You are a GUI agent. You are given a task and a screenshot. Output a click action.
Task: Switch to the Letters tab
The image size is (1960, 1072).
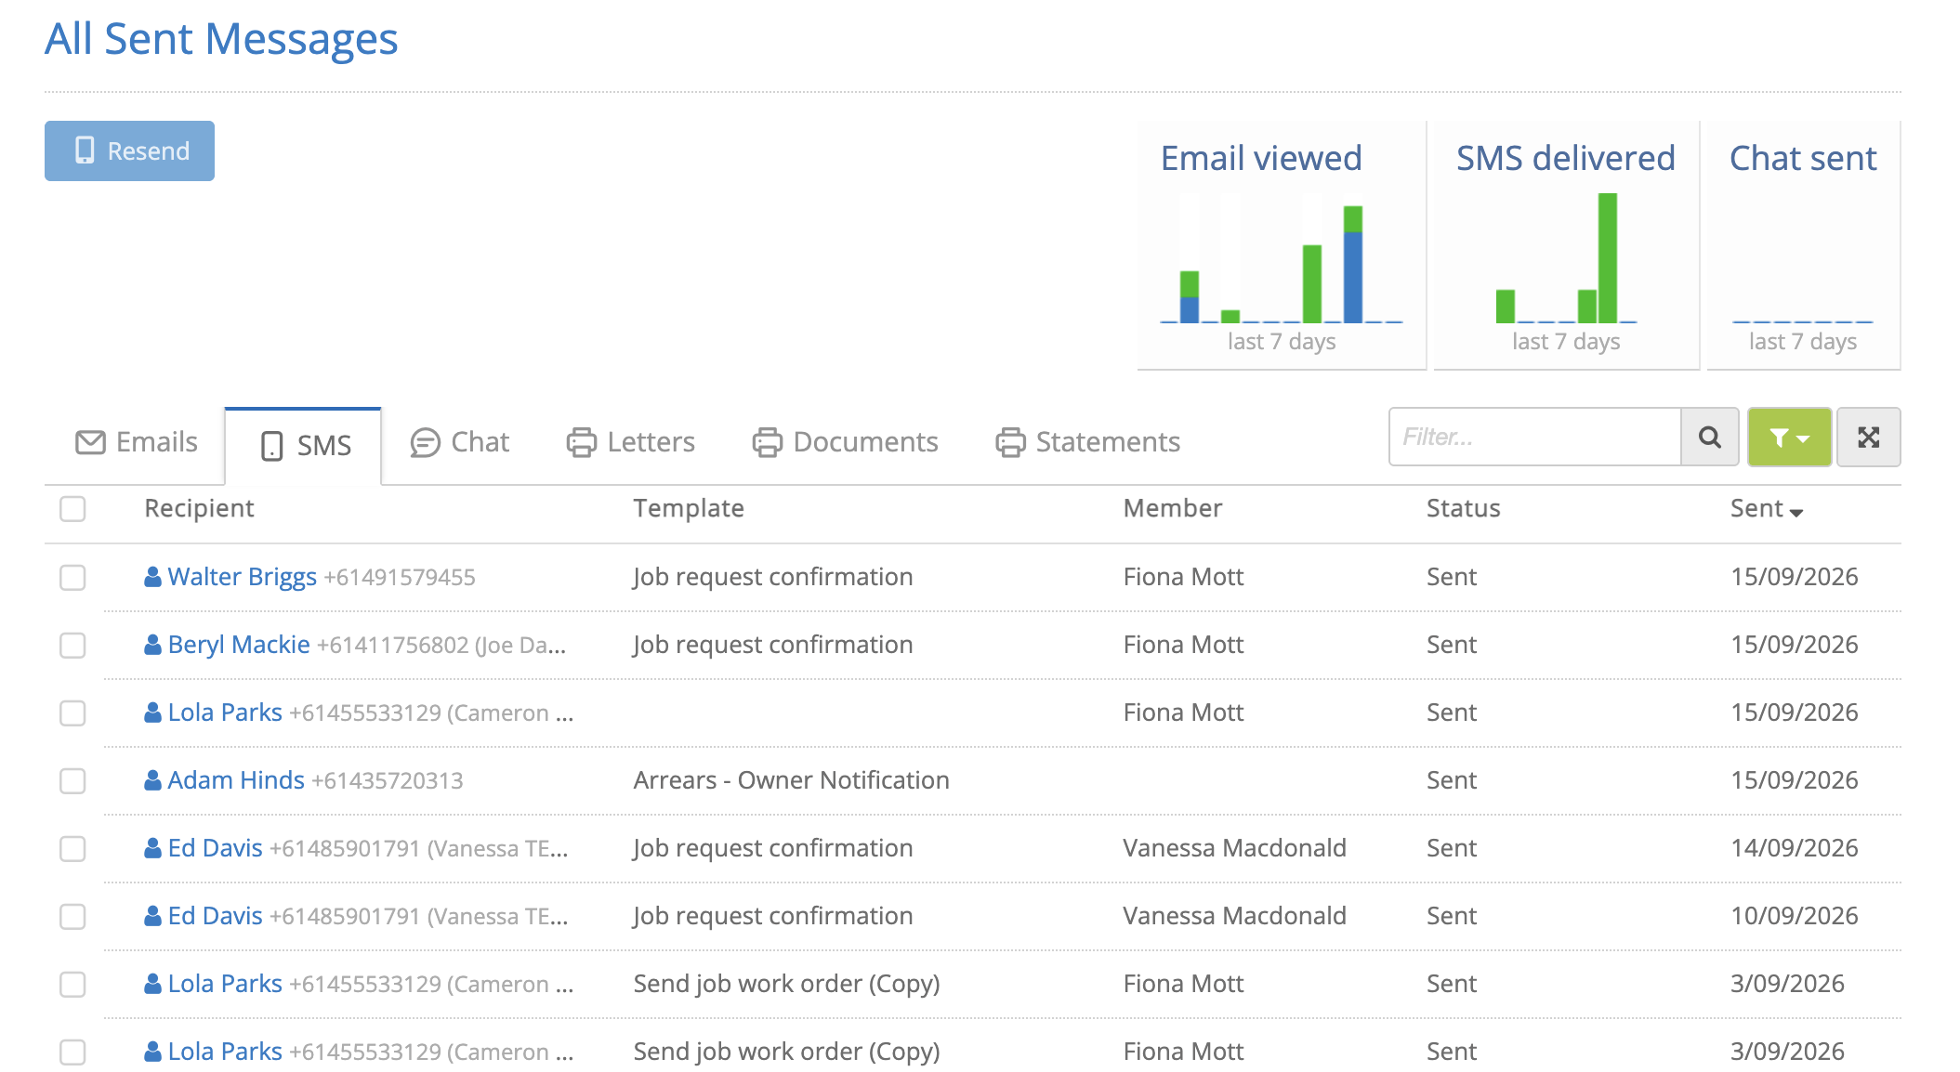[x=630, y=442]
